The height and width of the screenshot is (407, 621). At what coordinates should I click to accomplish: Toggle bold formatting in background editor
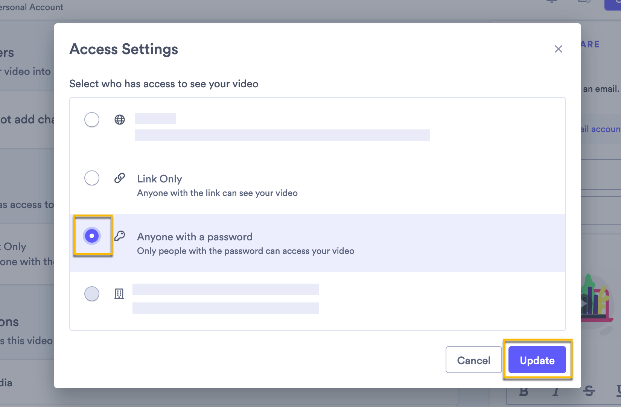524,393
